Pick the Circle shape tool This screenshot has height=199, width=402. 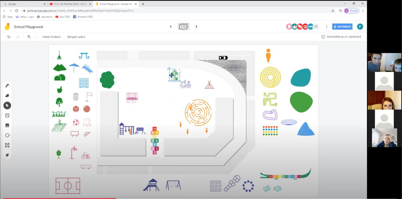click(x=7, y=135)
